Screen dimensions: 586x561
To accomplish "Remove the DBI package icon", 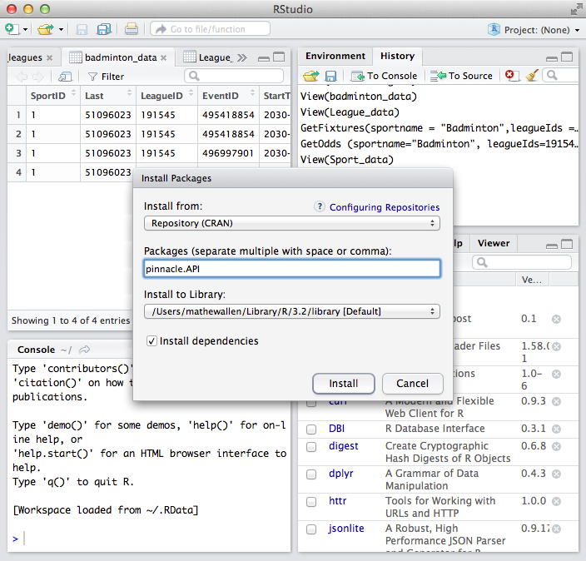I will (557, 429).
